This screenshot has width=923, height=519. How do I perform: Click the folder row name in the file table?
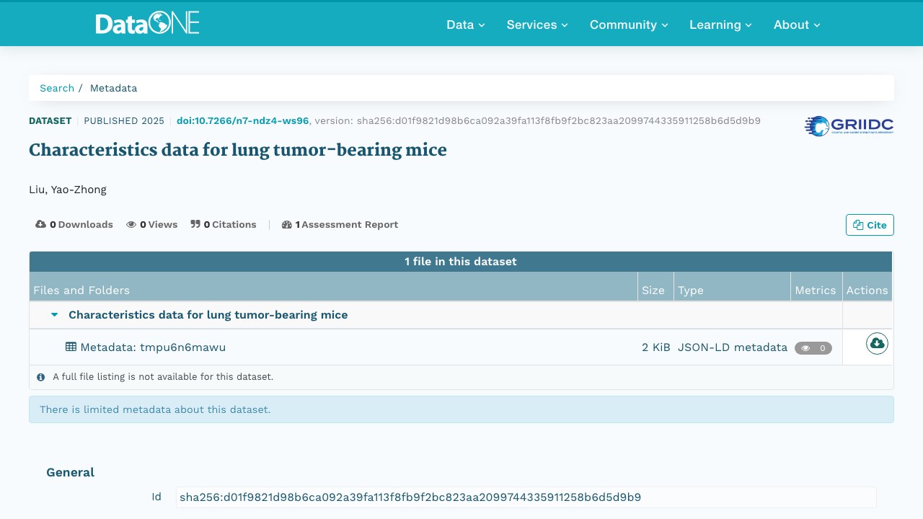(x=208, y=315)
